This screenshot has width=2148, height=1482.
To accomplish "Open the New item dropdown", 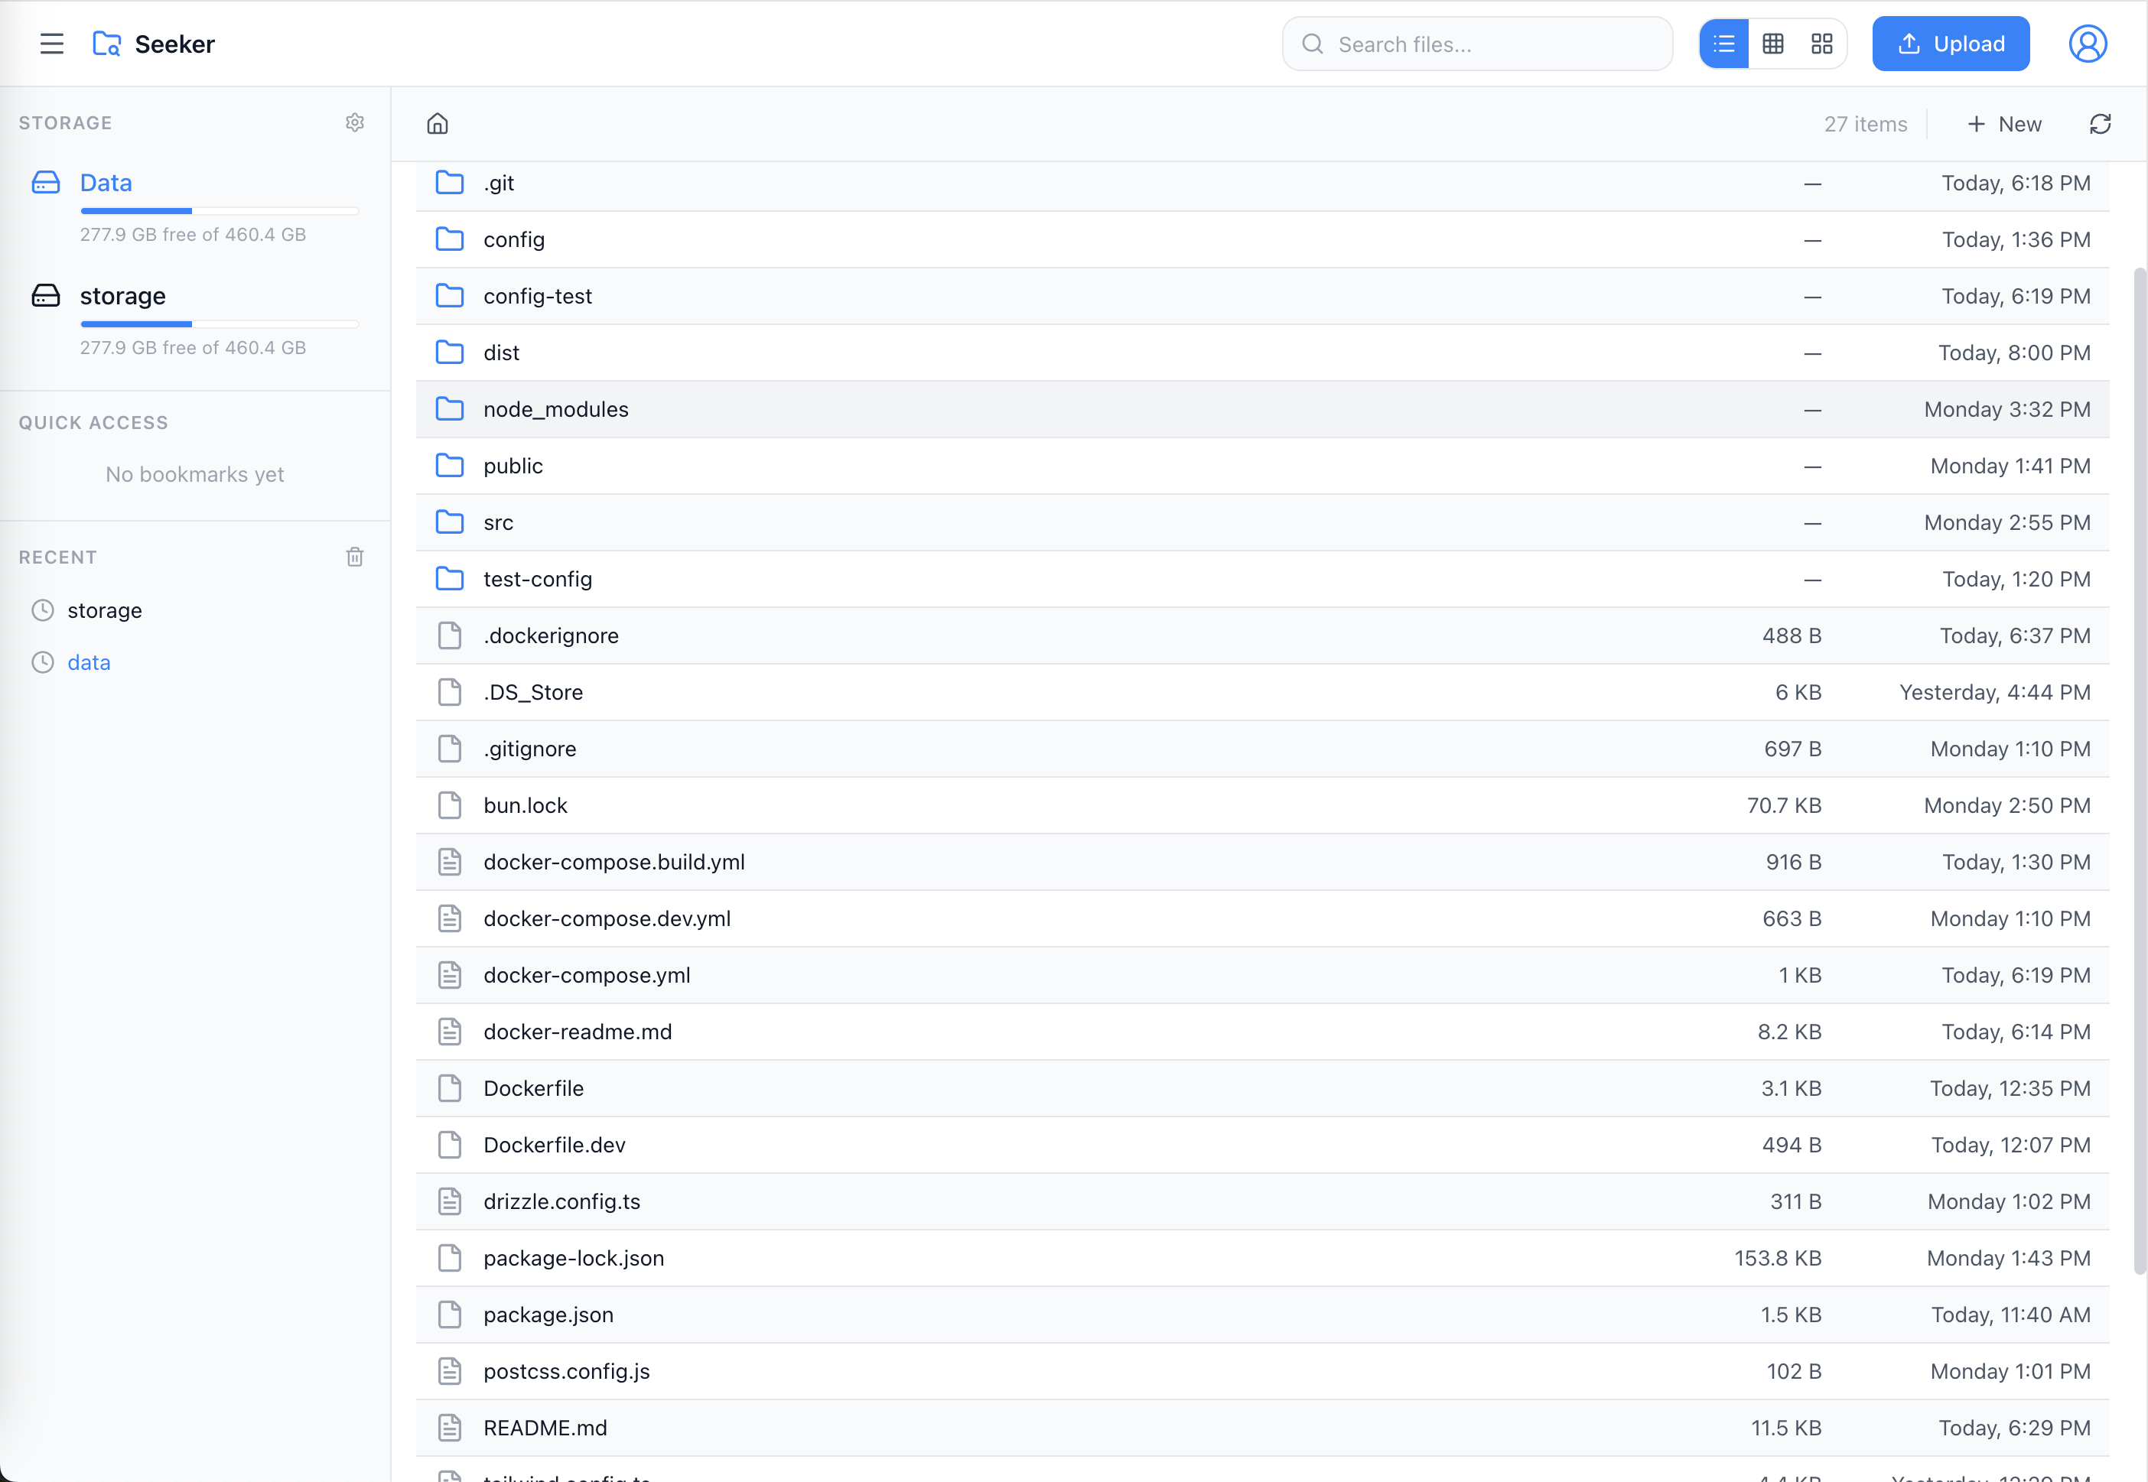I will coord(2004,125).
